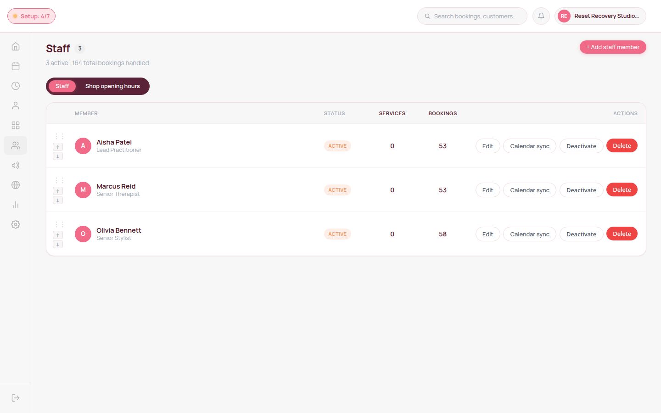Click the logout icon at sidebar bottom
Screen dimensions: 661x413
point(16,398)
